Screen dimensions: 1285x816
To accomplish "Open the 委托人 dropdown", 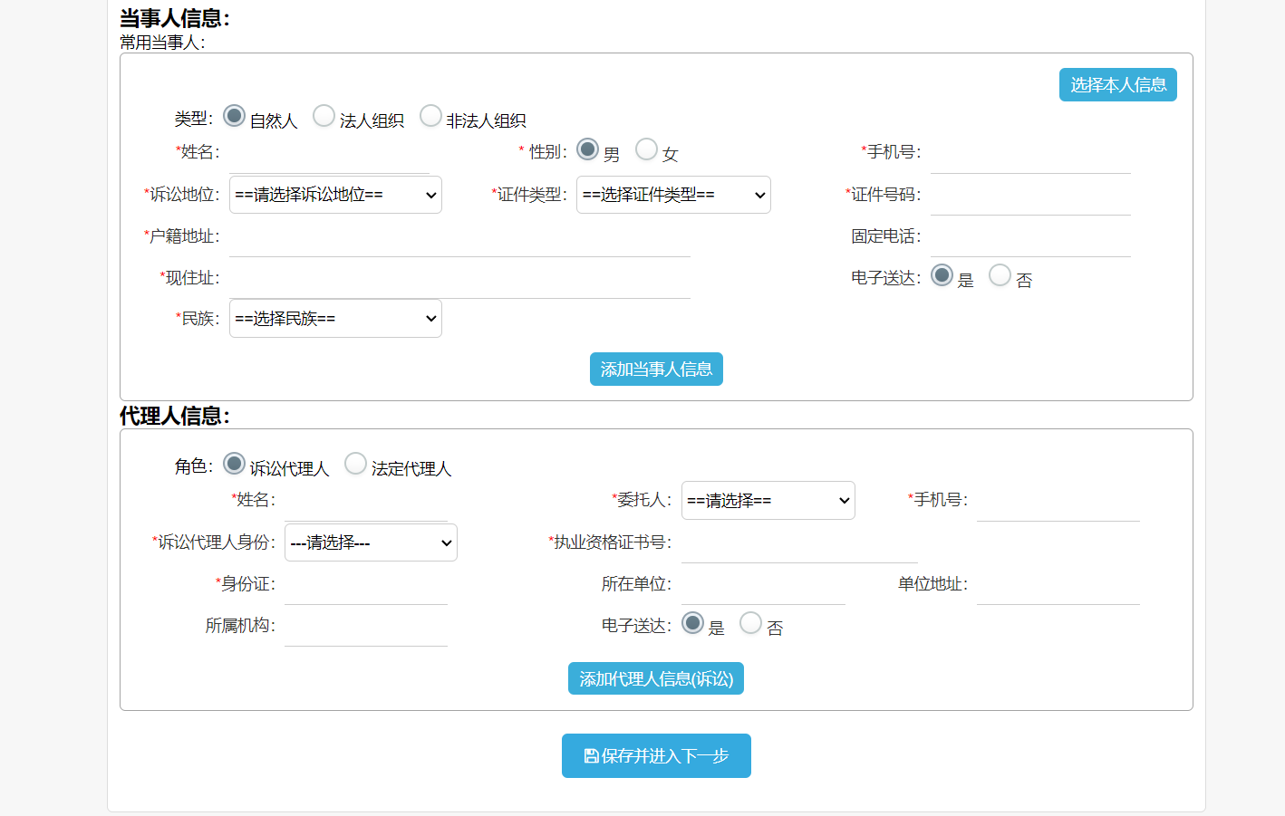I will pos(768,501).
